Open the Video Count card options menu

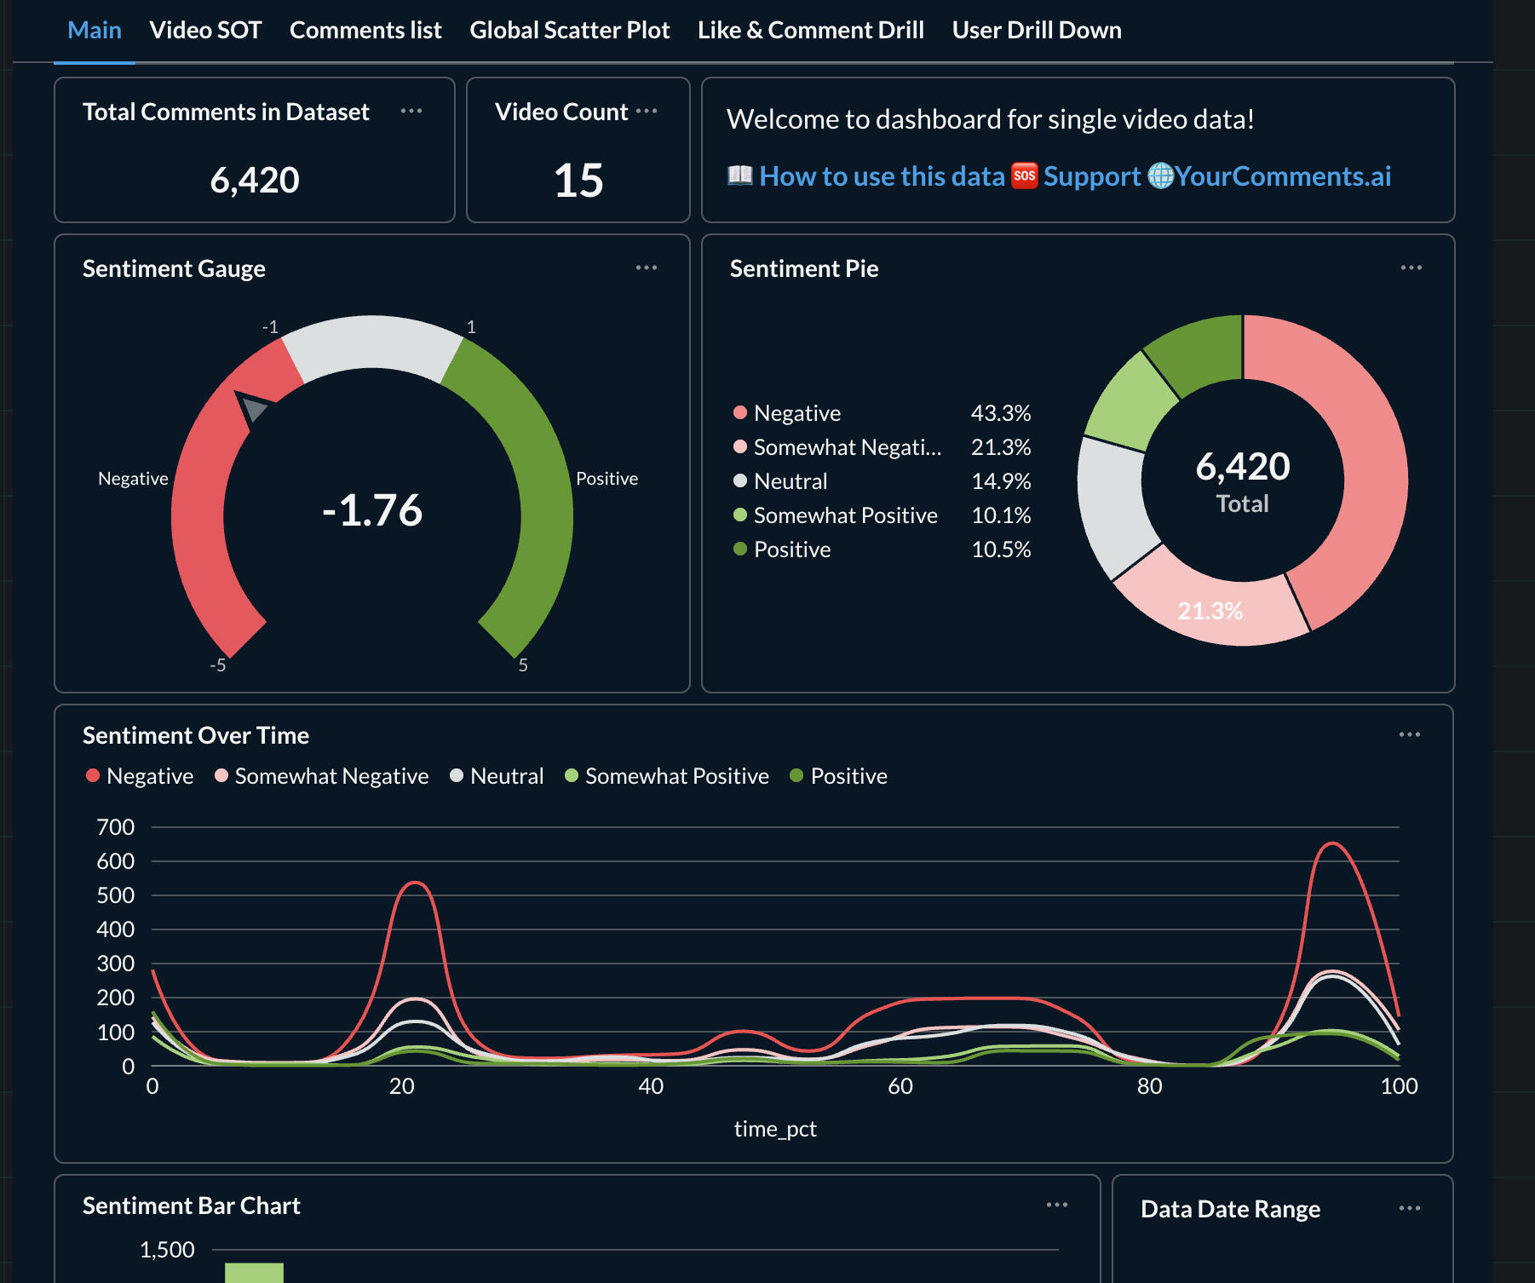647,112
